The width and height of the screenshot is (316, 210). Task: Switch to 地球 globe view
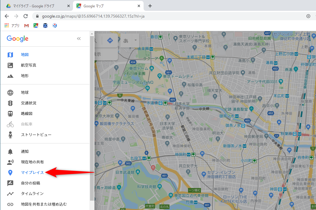coord(25,92)
